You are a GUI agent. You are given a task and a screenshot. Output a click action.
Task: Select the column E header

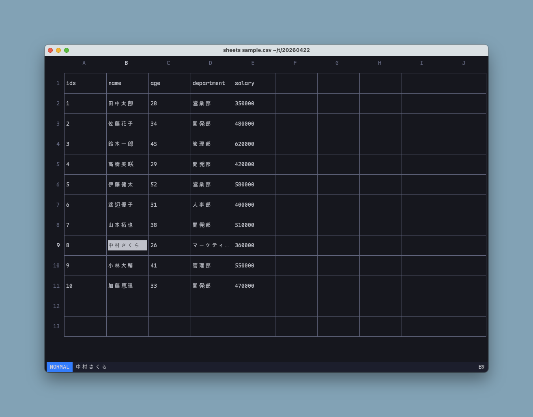tap(253, 63)
